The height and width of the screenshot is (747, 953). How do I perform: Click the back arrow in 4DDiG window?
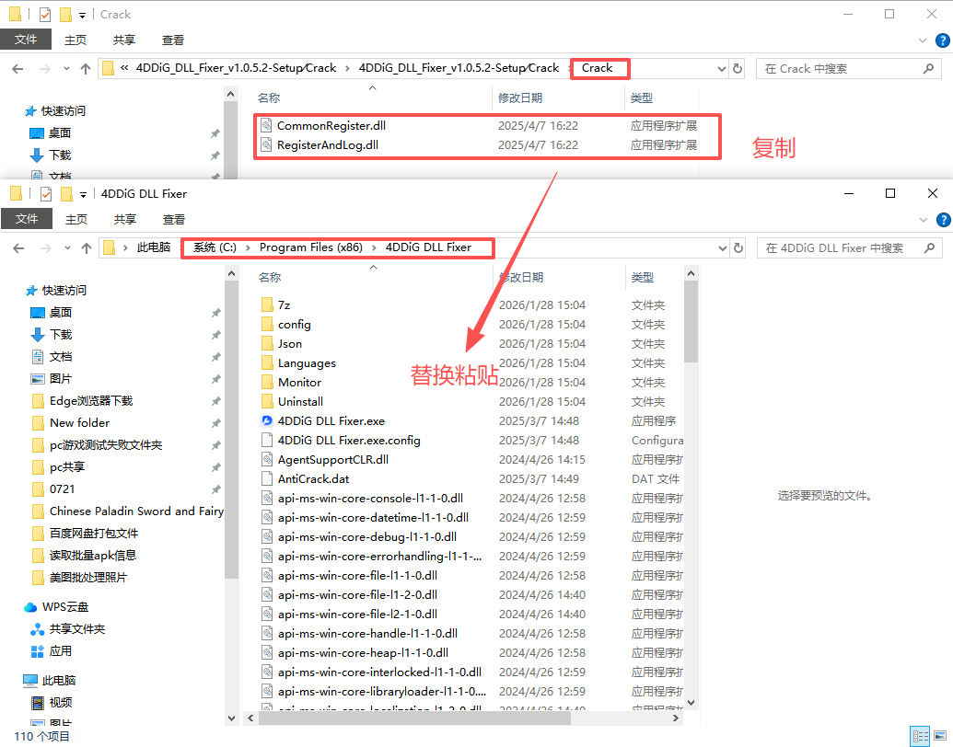coord(18,247)
